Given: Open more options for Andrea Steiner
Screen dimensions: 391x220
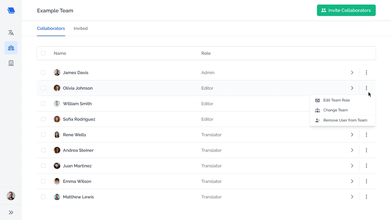Looking at the screenshot, I should point(367,150).
